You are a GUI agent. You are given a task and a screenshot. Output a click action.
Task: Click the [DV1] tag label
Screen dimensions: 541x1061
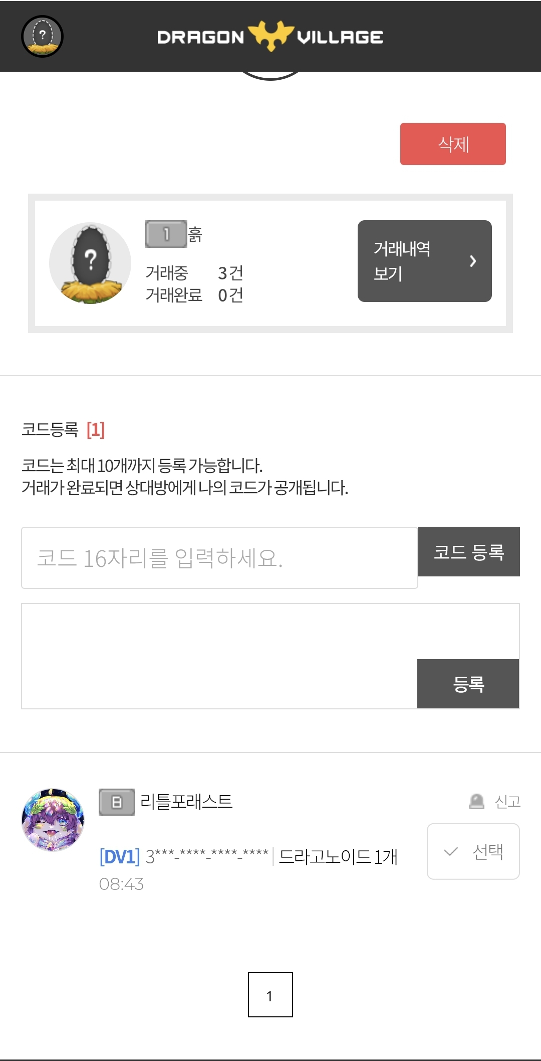120,856
